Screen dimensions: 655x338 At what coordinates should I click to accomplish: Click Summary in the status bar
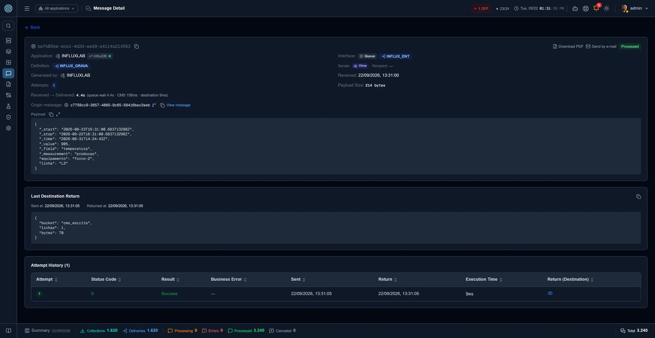(47, 331)
